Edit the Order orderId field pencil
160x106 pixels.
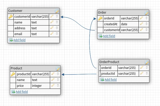142,18
